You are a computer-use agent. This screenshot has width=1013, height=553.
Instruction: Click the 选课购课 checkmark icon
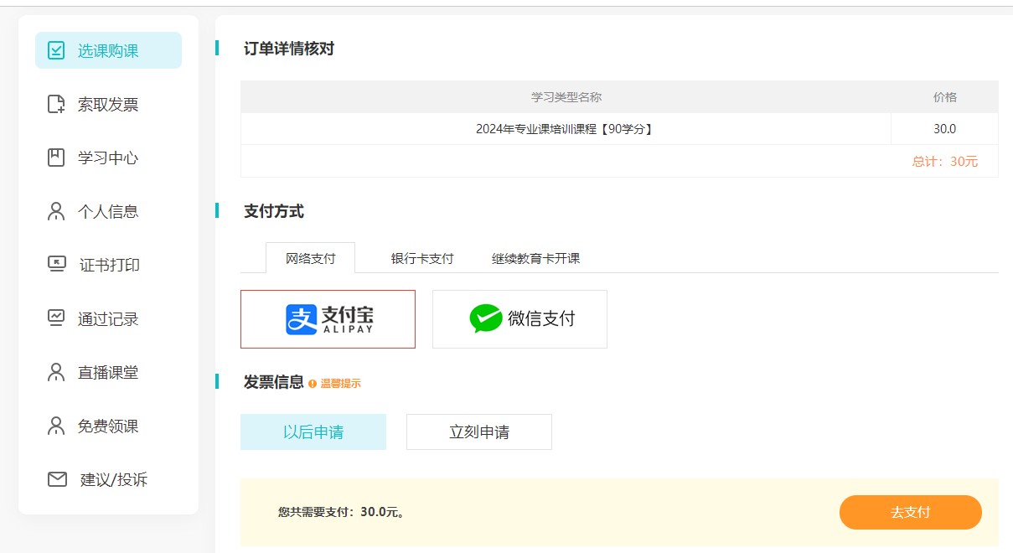click(56, 50)
